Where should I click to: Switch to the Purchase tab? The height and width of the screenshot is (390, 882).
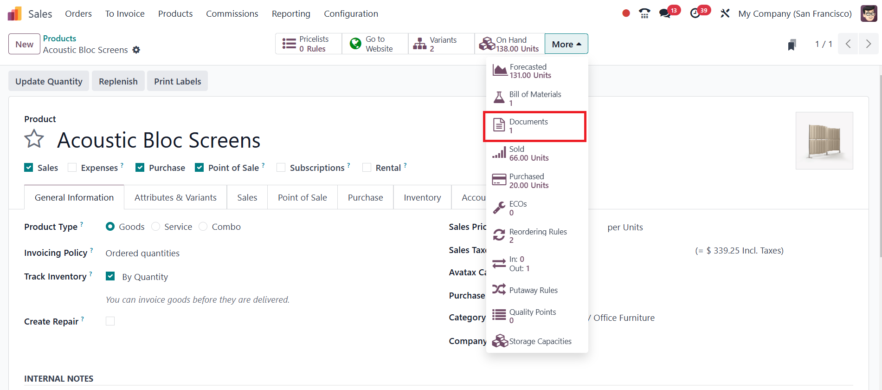click(x=366, y=197)
